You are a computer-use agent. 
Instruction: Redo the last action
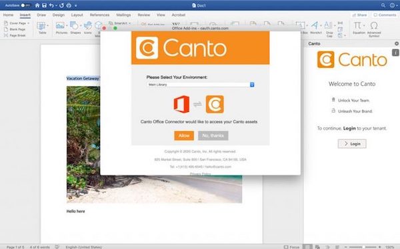pos(61,5)
